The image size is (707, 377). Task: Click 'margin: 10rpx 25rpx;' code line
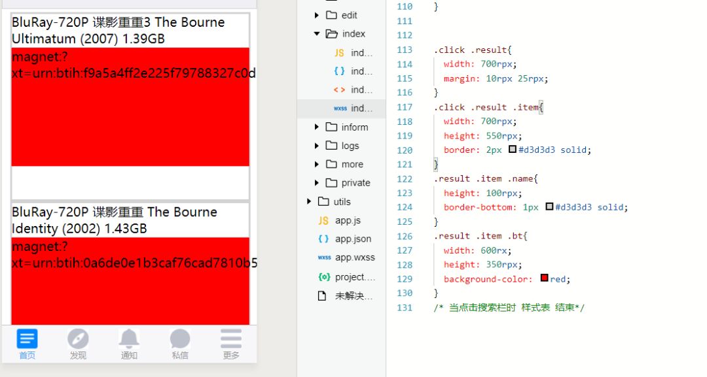click(496, 78)
